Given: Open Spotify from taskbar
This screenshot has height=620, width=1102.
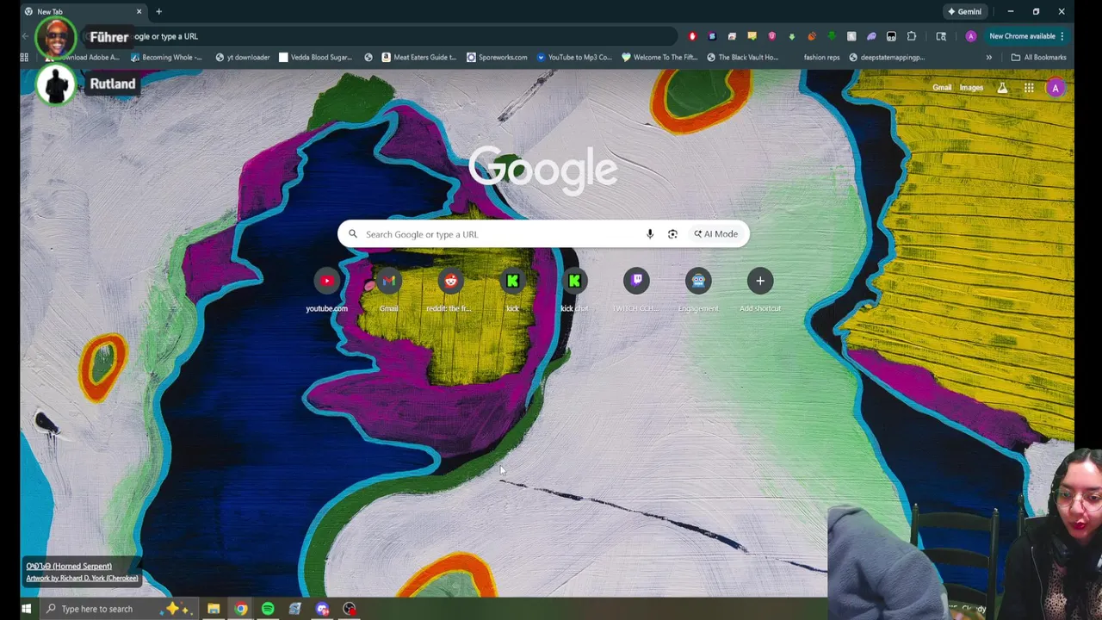Looking at the screenshot, I should [268, 609].
